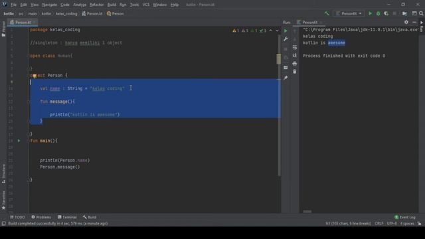This screenshot has width=425, height=239.
Task: Open run configuration wrench icon in Run panel
Action: pyautogui.click(x=286, y=39)
